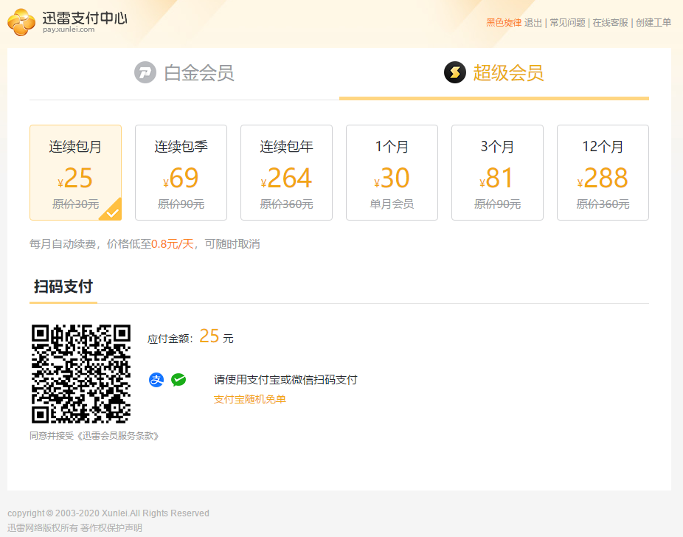This screenshot has height=537, width=683.
Task: Click the 白金会员 platinum badge icon
Action: [145, 72]
